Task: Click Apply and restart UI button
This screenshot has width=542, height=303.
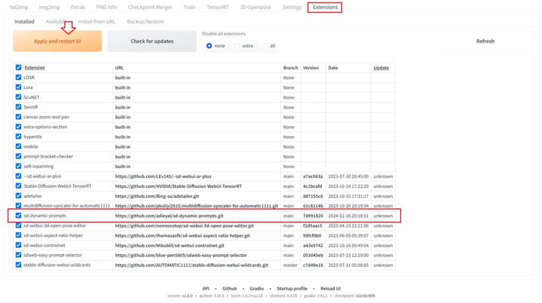Action: pos(57,41)
